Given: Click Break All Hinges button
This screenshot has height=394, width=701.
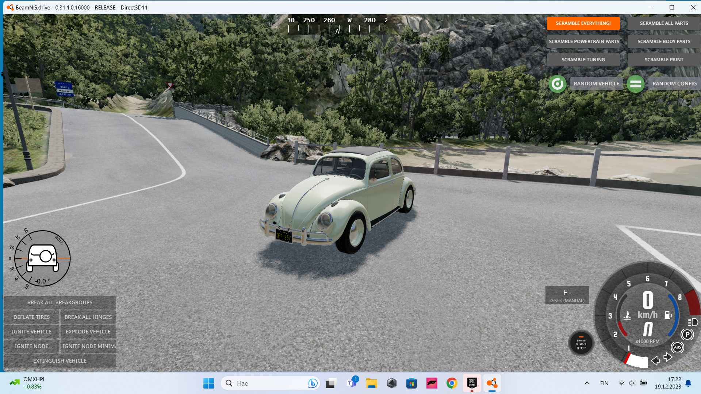Looking at the screenshot, I should tap(88, 317).
